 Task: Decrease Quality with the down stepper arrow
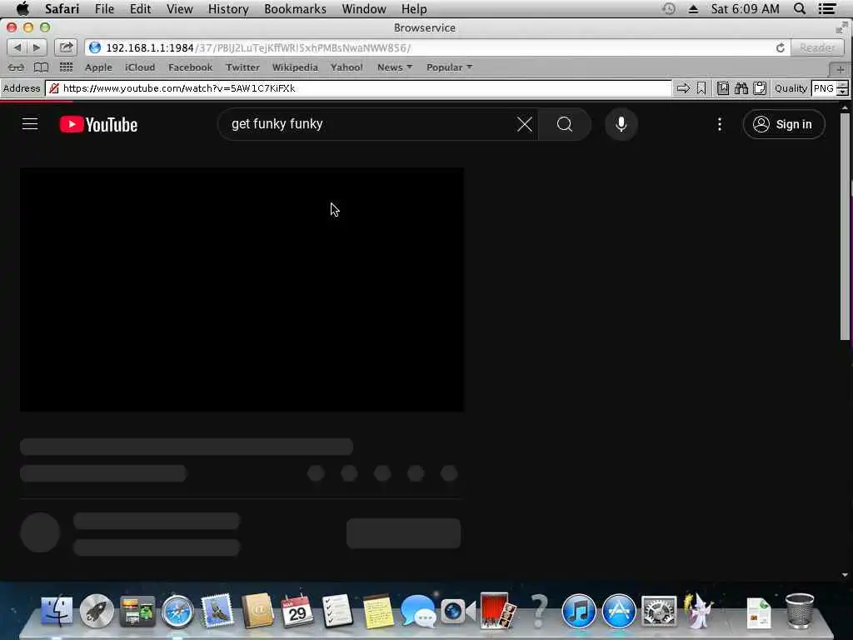click(x=842, y=92)
